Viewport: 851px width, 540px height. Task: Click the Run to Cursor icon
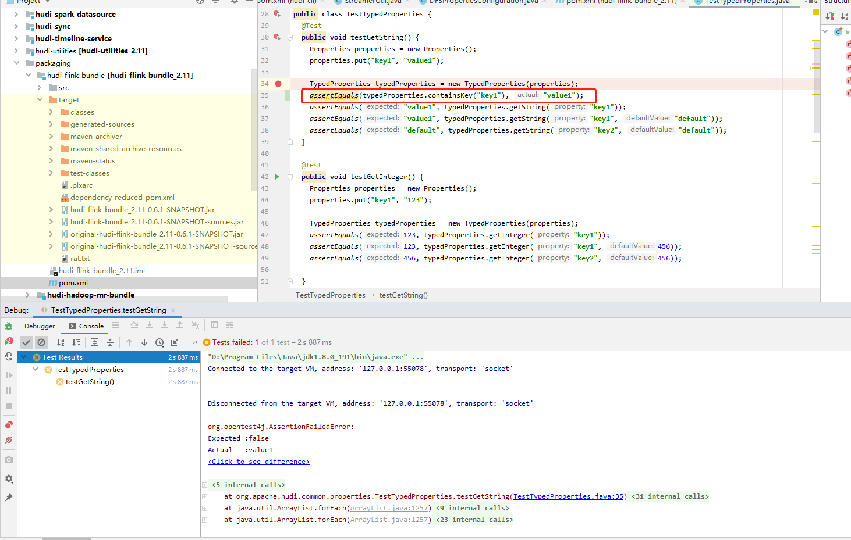click(195, 325)
